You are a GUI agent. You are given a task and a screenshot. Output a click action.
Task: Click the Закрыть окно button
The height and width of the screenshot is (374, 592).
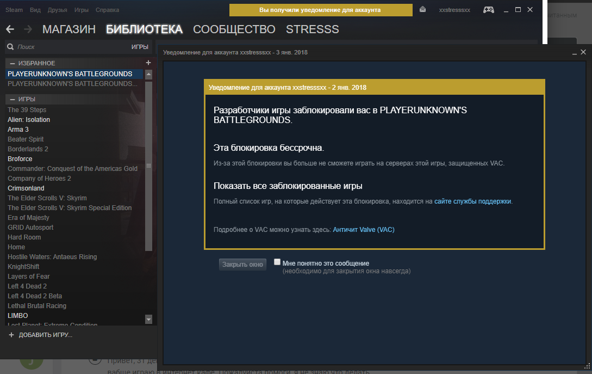coord(242,265)
